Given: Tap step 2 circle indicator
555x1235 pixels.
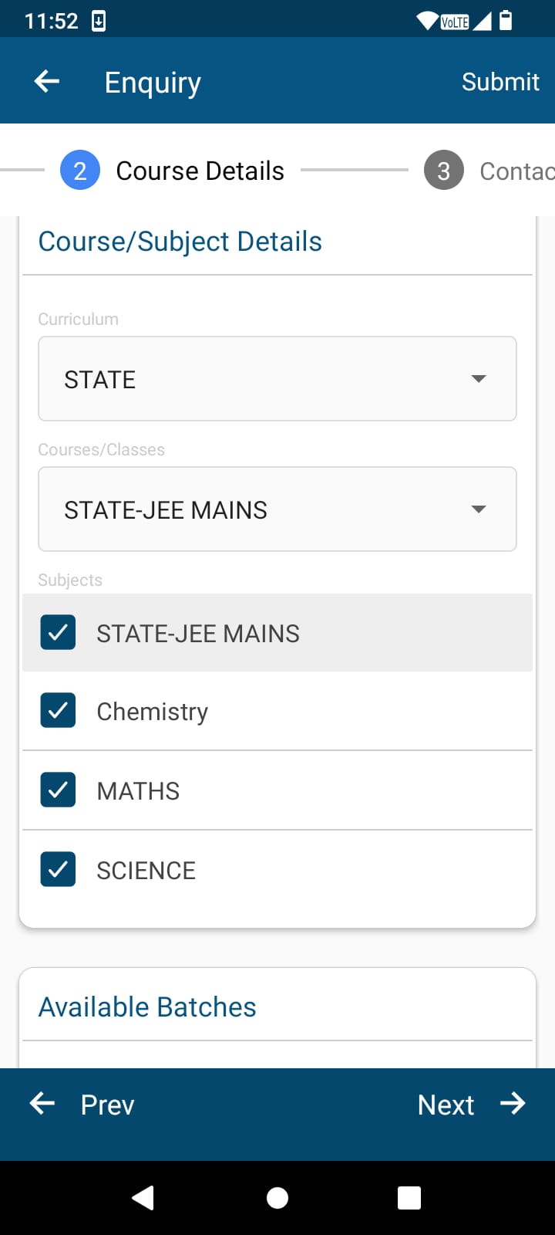Looking at the screenshot, I should (80, 171).
